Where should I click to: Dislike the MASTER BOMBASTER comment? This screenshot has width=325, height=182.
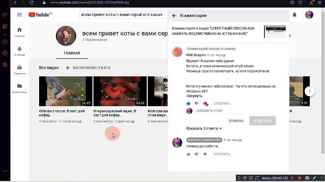(197, 154)
